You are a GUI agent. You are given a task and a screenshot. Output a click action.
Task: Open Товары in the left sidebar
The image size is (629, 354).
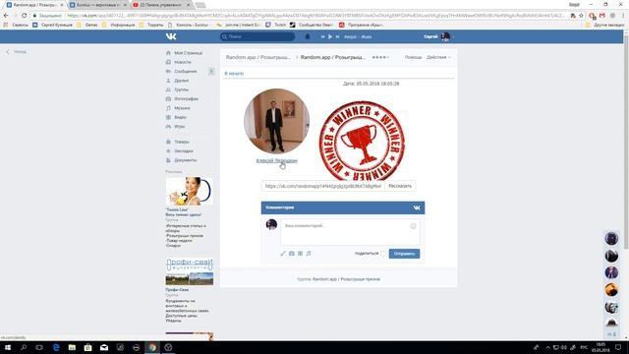181,142
